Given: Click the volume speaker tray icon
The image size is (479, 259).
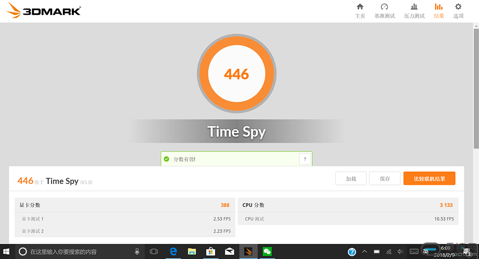Looking at the screenshot, I should (x=400, y=252).
